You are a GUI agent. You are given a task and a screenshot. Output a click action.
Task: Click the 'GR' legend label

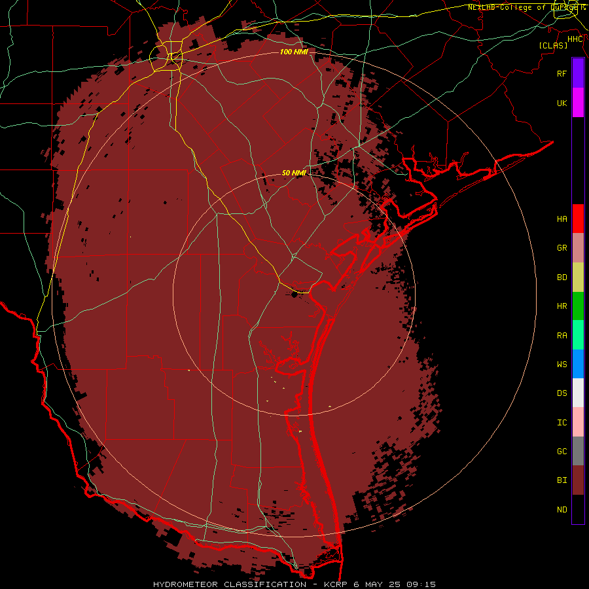click(x=562, y=248)
